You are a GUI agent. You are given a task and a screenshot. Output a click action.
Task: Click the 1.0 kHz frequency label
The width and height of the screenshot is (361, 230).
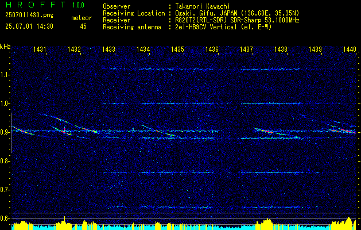coord(5,104)
